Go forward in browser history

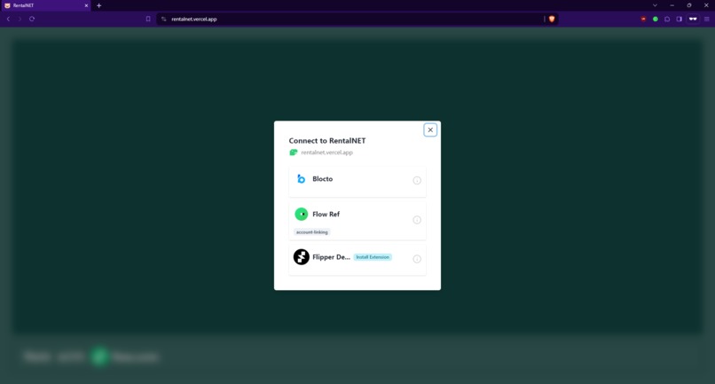[20, 20]
